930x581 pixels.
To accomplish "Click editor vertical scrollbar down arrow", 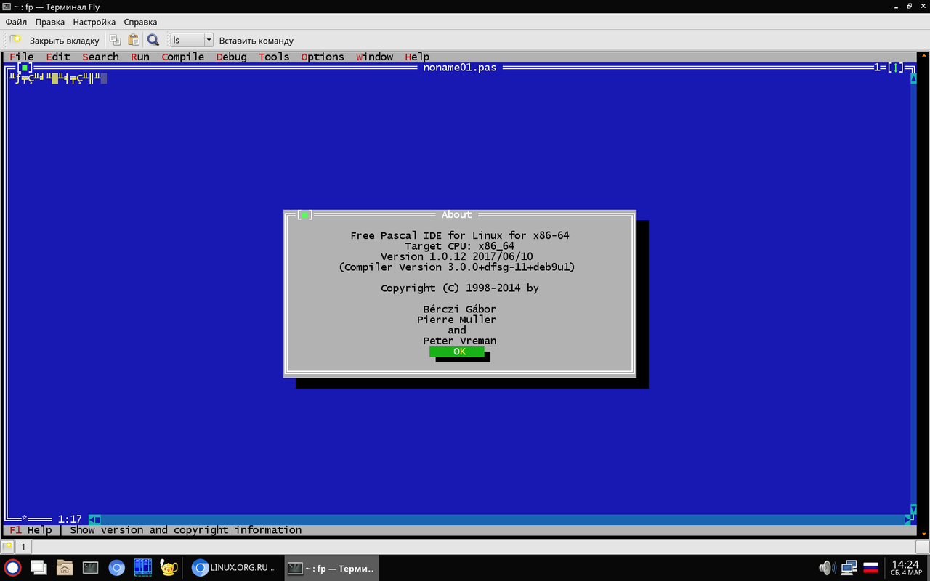I will (914, 509).
